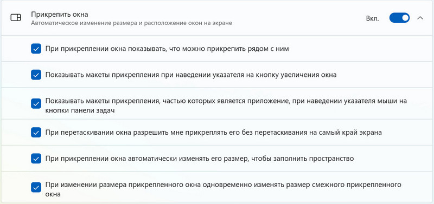Uncheck box for layouts on maximize button hover
This screenshot has height=204, width=434.
point(36,75)
